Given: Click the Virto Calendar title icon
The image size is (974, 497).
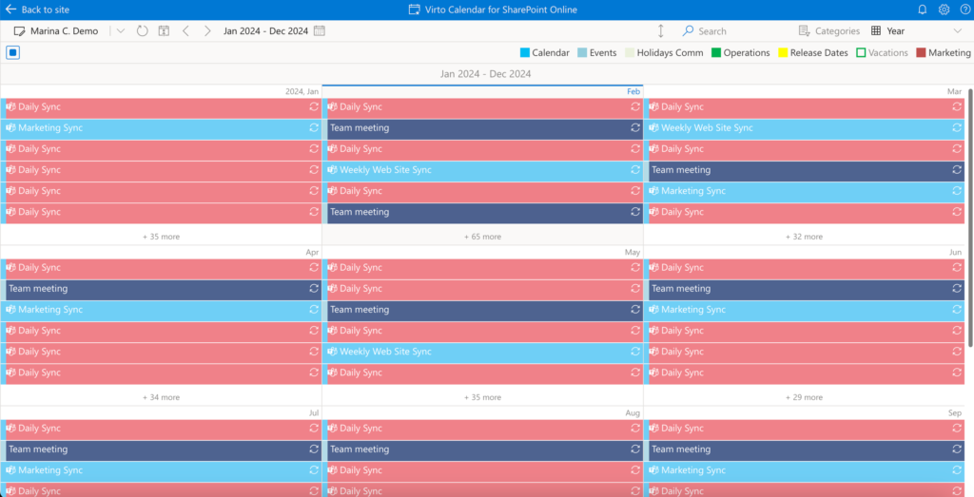Looking at the screenshot, I should [415, 10].
